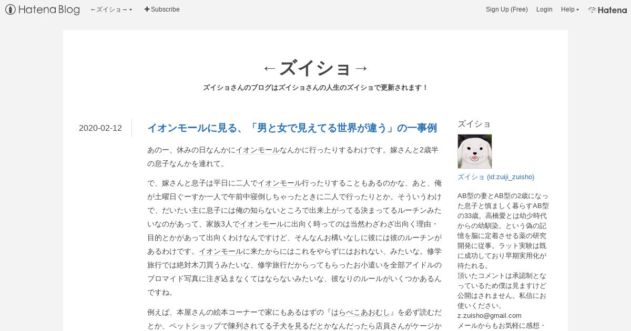The width and height of the screenshot is (631, 331).
Task: Open ズイショ (id:zuiji_zuisho) profile link
Action: [x=496, y=177]
